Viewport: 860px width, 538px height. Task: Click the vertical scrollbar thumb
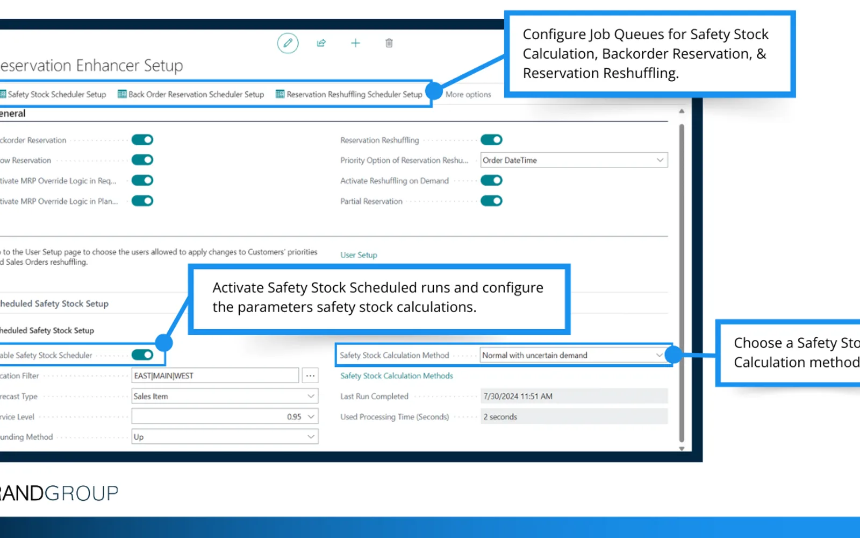pyautogui.click(x=682, y=282)
